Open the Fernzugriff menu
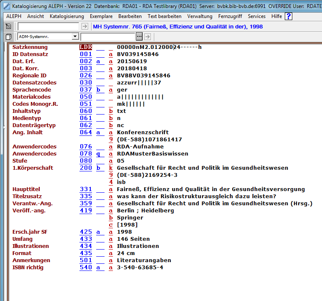This screenshot has height=301, width=322. 230,16
